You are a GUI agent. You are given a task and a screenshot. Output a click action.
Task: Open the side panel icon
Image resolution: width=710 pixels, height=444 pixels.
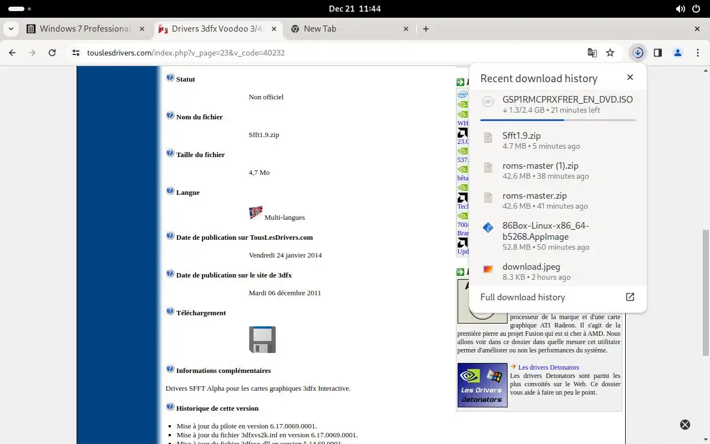[x=658, y=53]
